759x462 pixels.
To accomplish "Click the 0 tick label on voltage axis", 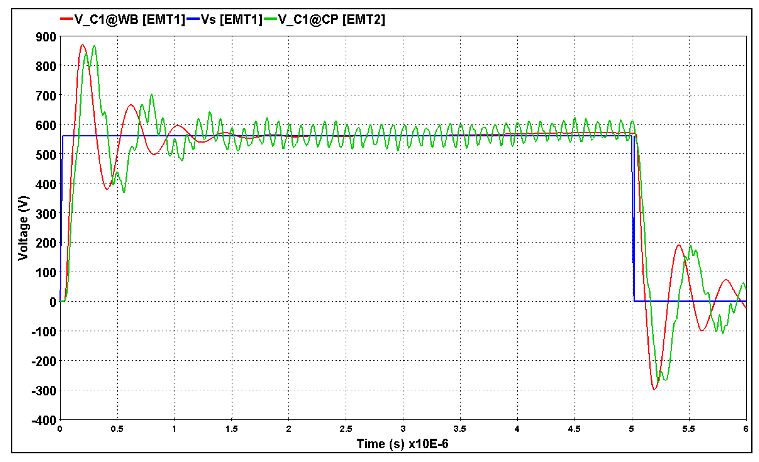I will coord(53,302).
